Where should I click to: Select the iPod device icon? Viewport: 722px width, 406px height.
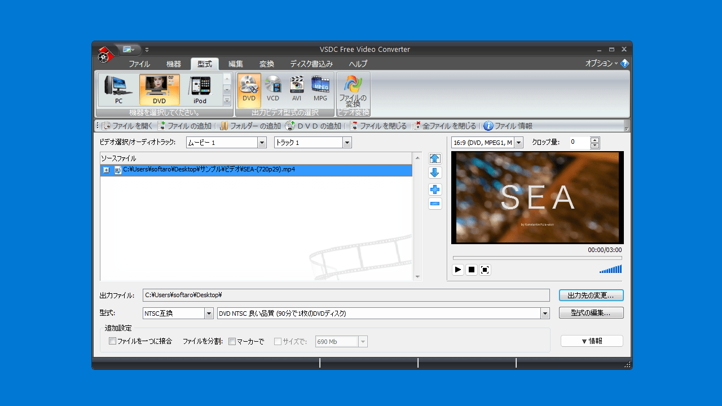(x=200, y=90)
